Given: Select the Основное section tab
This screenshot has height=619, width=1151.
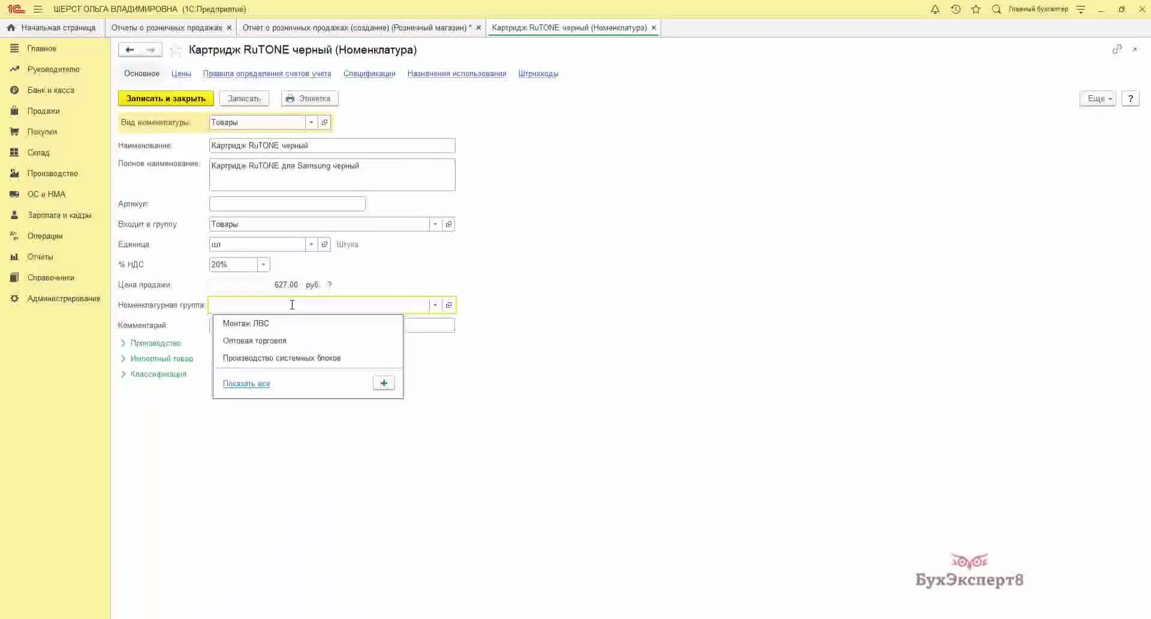Looking at the screenshot, I should 141,74.
